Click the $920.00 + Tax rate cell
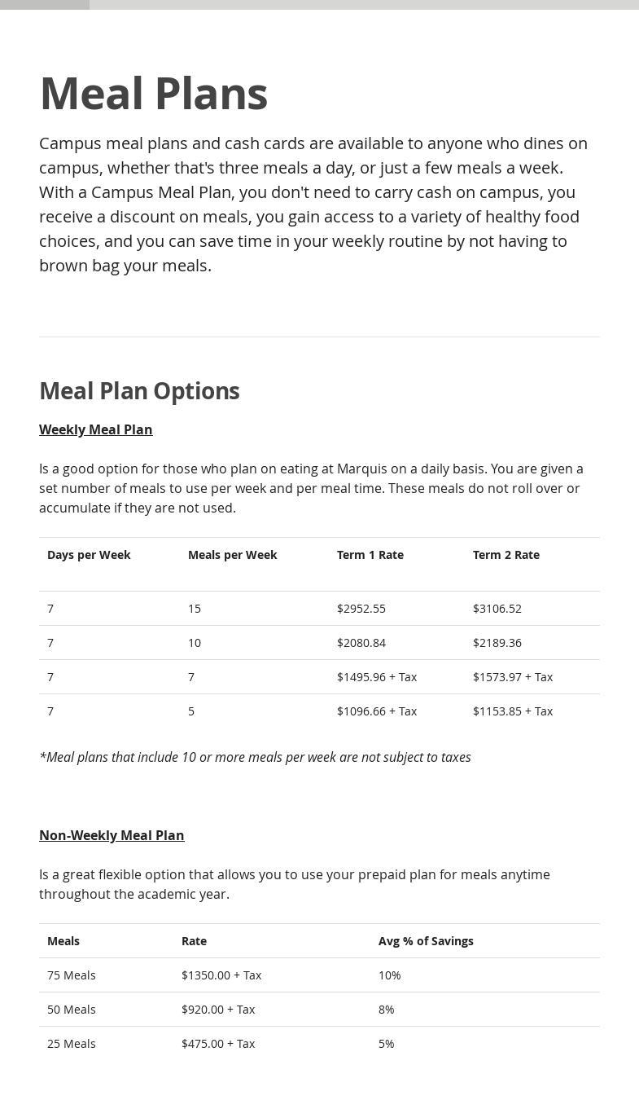Image resolution: width=639 pixels, height=1109 pixels. (x=218, y=1010)
